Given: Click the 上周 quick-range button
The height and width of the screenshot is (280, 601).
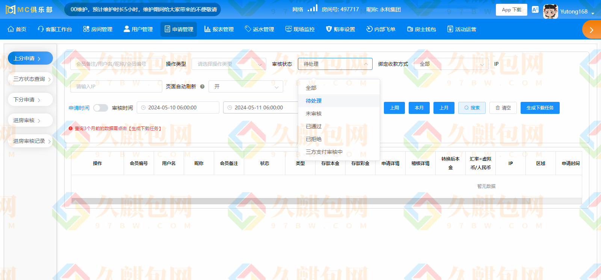Looking at the screenshot, I should point(394,108).
